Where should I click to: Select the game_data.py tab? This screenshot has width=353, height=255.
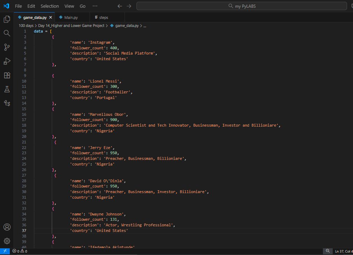tap(35, 17)
